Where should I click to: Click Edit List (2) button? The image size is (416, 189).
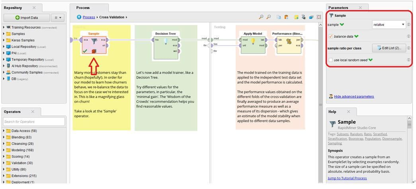389,48
